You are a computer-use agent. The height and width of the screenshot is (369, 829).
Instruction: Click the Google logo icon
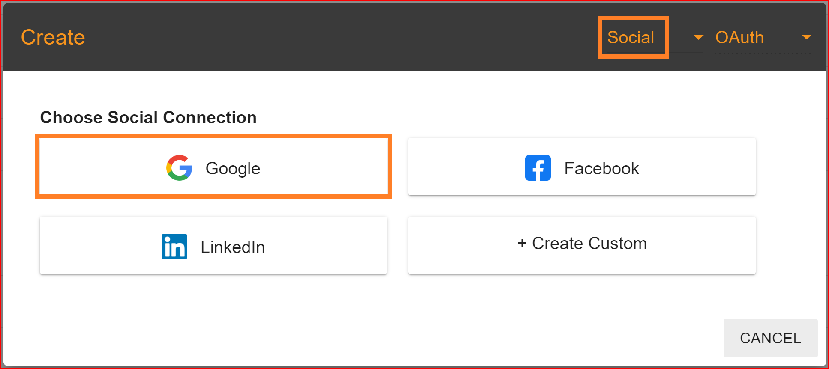[x=179, y=168]
